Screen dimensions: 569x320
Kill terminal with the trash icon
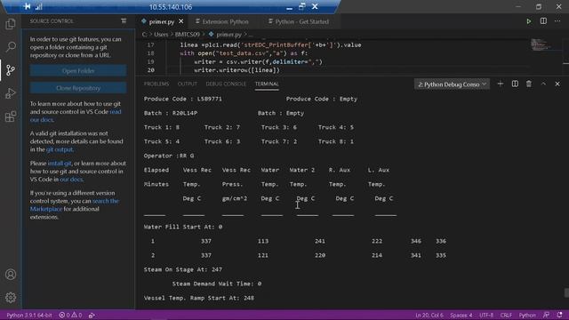529,84
